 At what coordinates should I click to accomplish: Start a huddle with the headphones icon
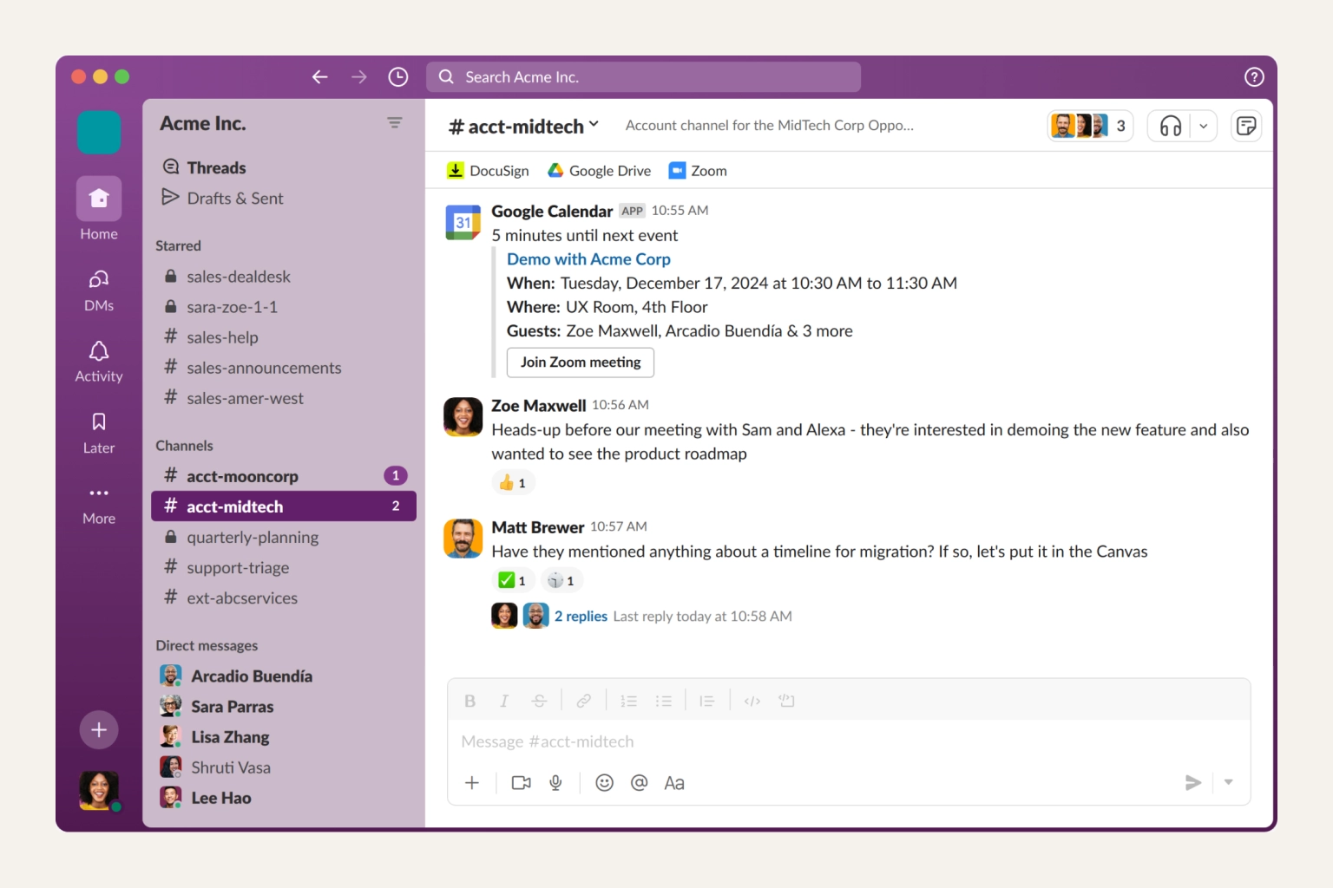click(x=1171, y=127)
